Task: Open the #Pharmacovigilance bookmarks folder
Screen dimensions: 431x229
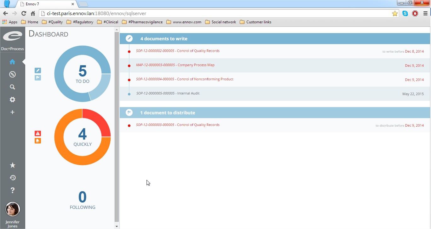Action: (142, 22)
